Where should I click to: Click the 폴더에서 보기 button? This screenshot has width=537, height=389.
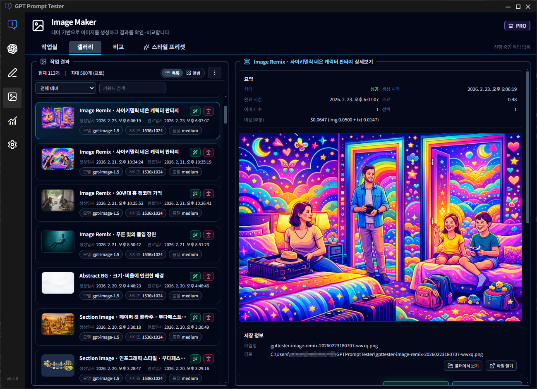[463, 366]
